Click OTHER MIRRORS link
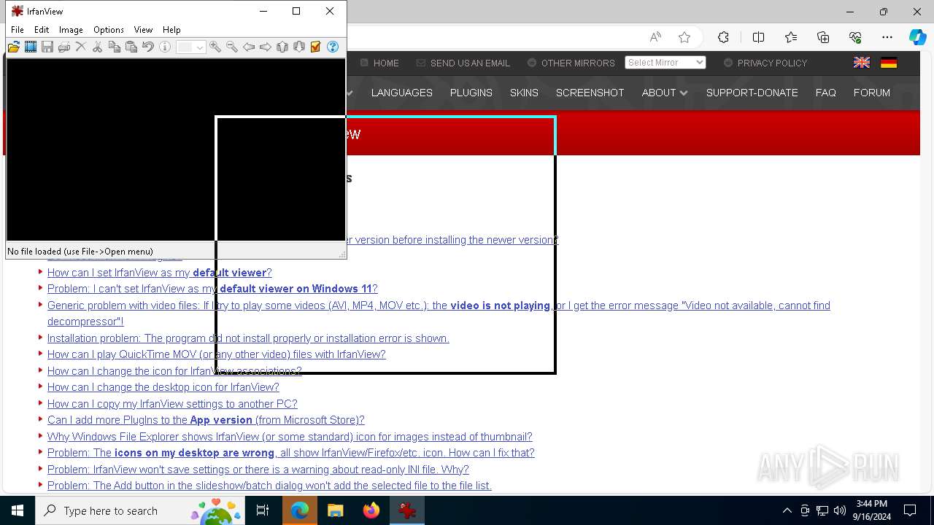This screenshot has height=525, width=934. click(578, 63)
